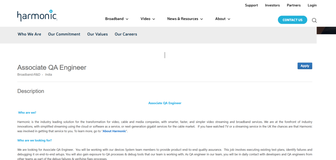The width and height of the screenshot is (336, 160).
Task: Open the Investors page
Action: pos(272,5)
